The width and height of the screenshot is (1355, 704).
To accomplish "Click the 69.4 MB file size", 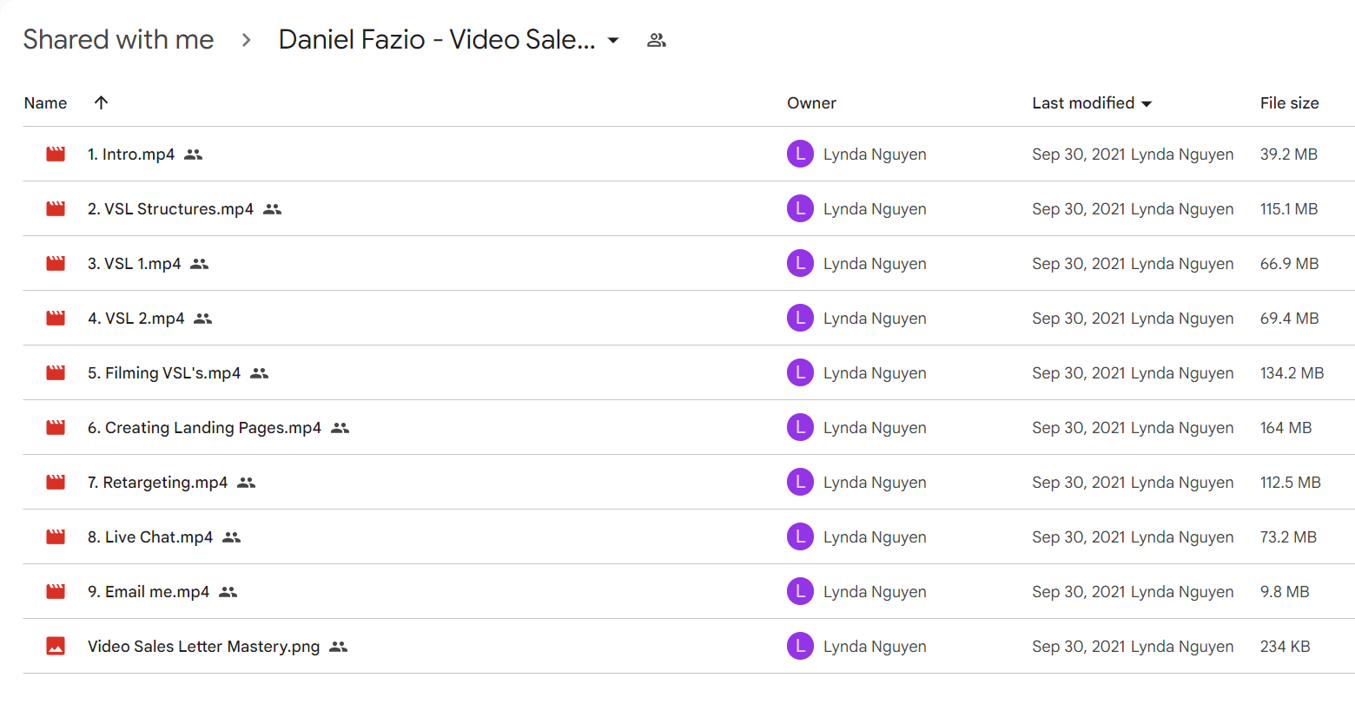I will click(x=1290, y=318).
